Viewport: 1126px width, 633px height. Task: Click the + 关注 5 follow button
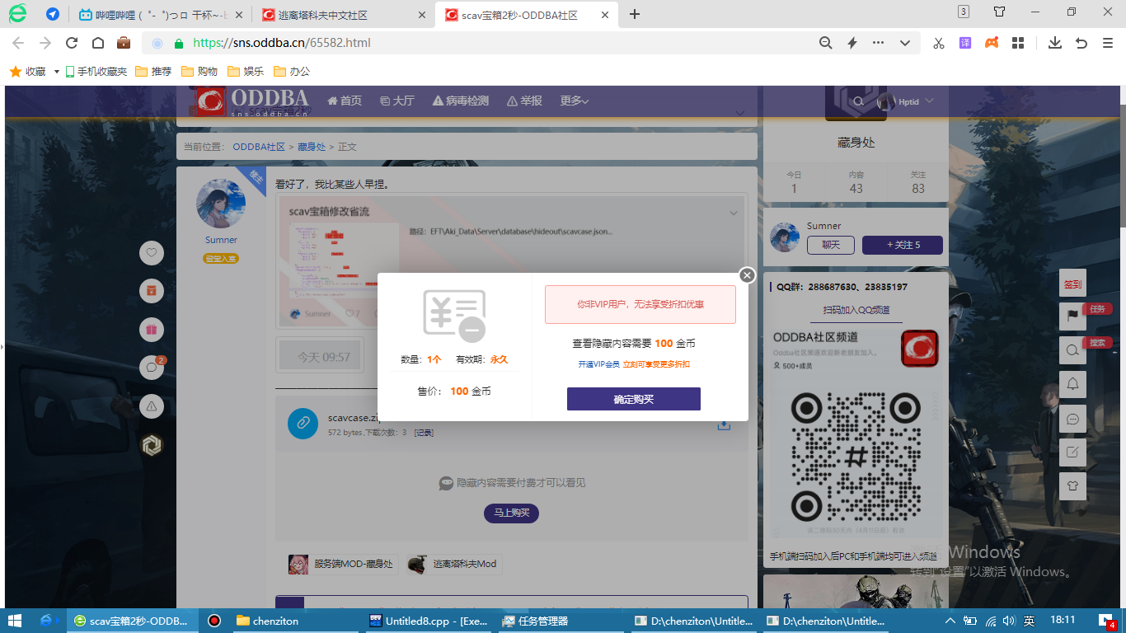click(902, 245)
